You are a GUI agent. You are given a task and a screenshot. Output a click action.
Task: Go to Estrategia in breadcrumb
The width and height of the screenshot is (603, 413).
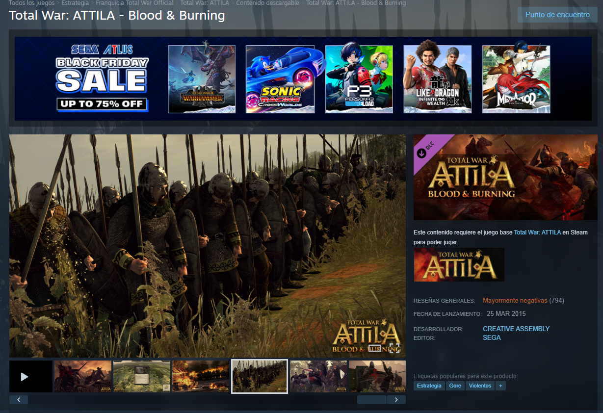tap(75, 3)
